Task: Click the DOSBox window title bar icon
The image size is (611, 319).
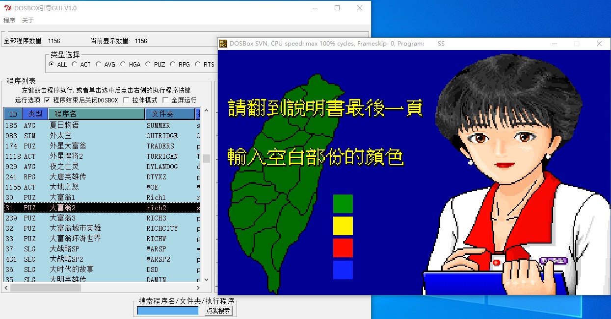Action: click(x=223, y=44)
